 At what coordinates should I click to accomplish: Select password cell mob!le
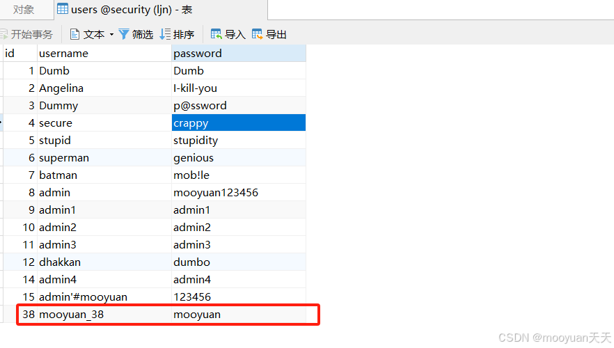tap(239, 175)
